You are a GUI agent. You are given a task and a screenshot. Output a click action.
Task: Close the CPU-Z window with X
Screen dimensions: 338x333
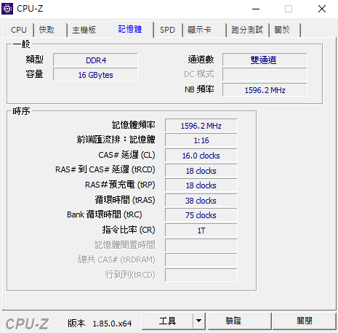coord(322,9)
